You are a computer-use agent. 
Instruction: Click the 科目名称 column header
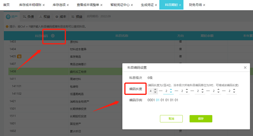(122, 36)
